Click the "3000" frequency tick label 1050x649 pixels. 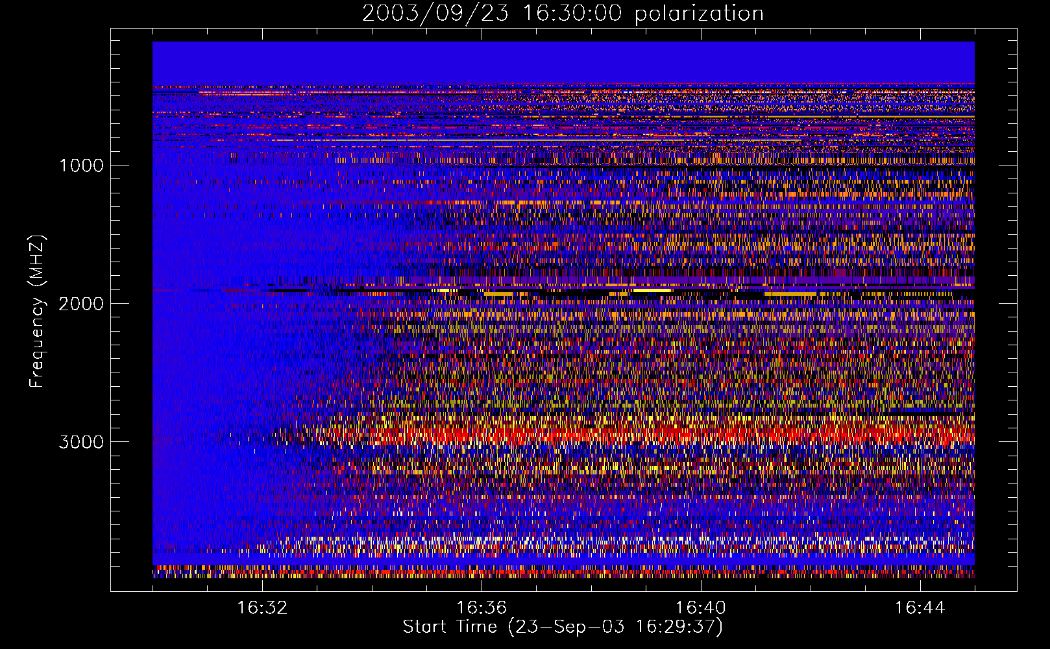[81, 442]
